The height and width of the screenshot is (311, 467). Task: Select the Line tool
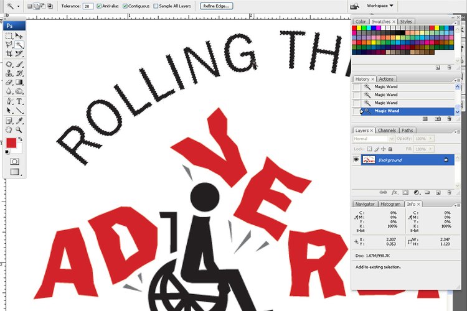point(19,111)
